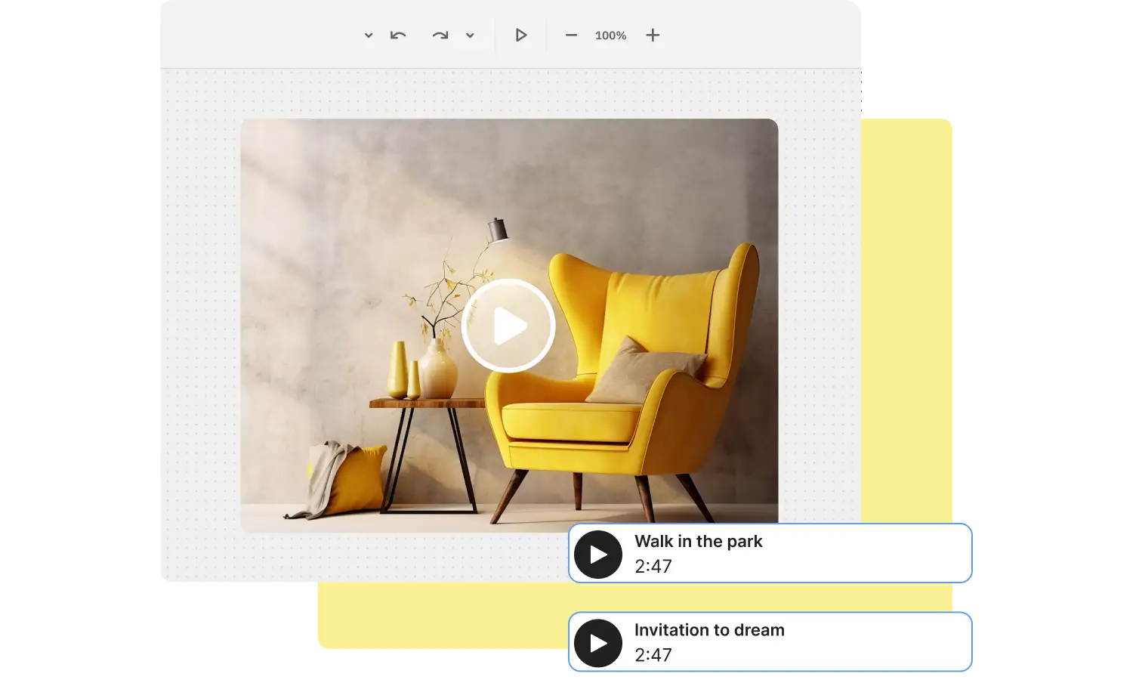Image resolution: width=1136 pixels, height=680 pixels.
Task: Play the Invitation to dream track
Action: coord(597,642)
